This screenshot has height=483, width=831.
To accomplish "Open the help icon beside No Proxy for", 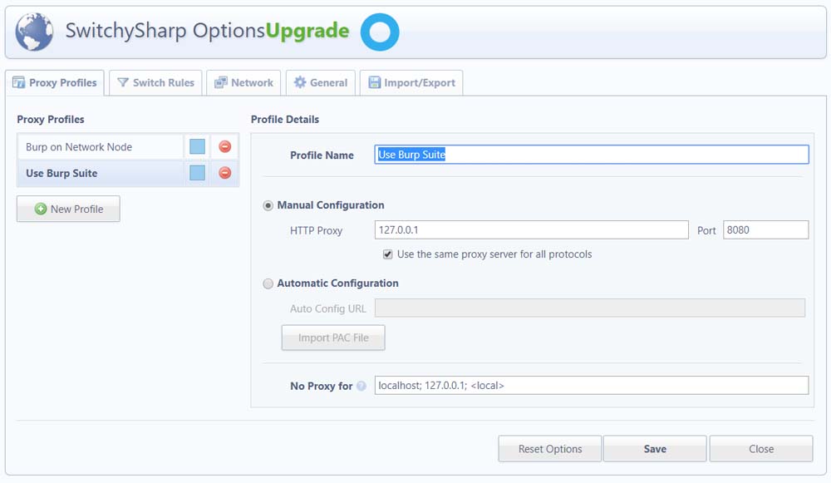I will click(361, 386).
